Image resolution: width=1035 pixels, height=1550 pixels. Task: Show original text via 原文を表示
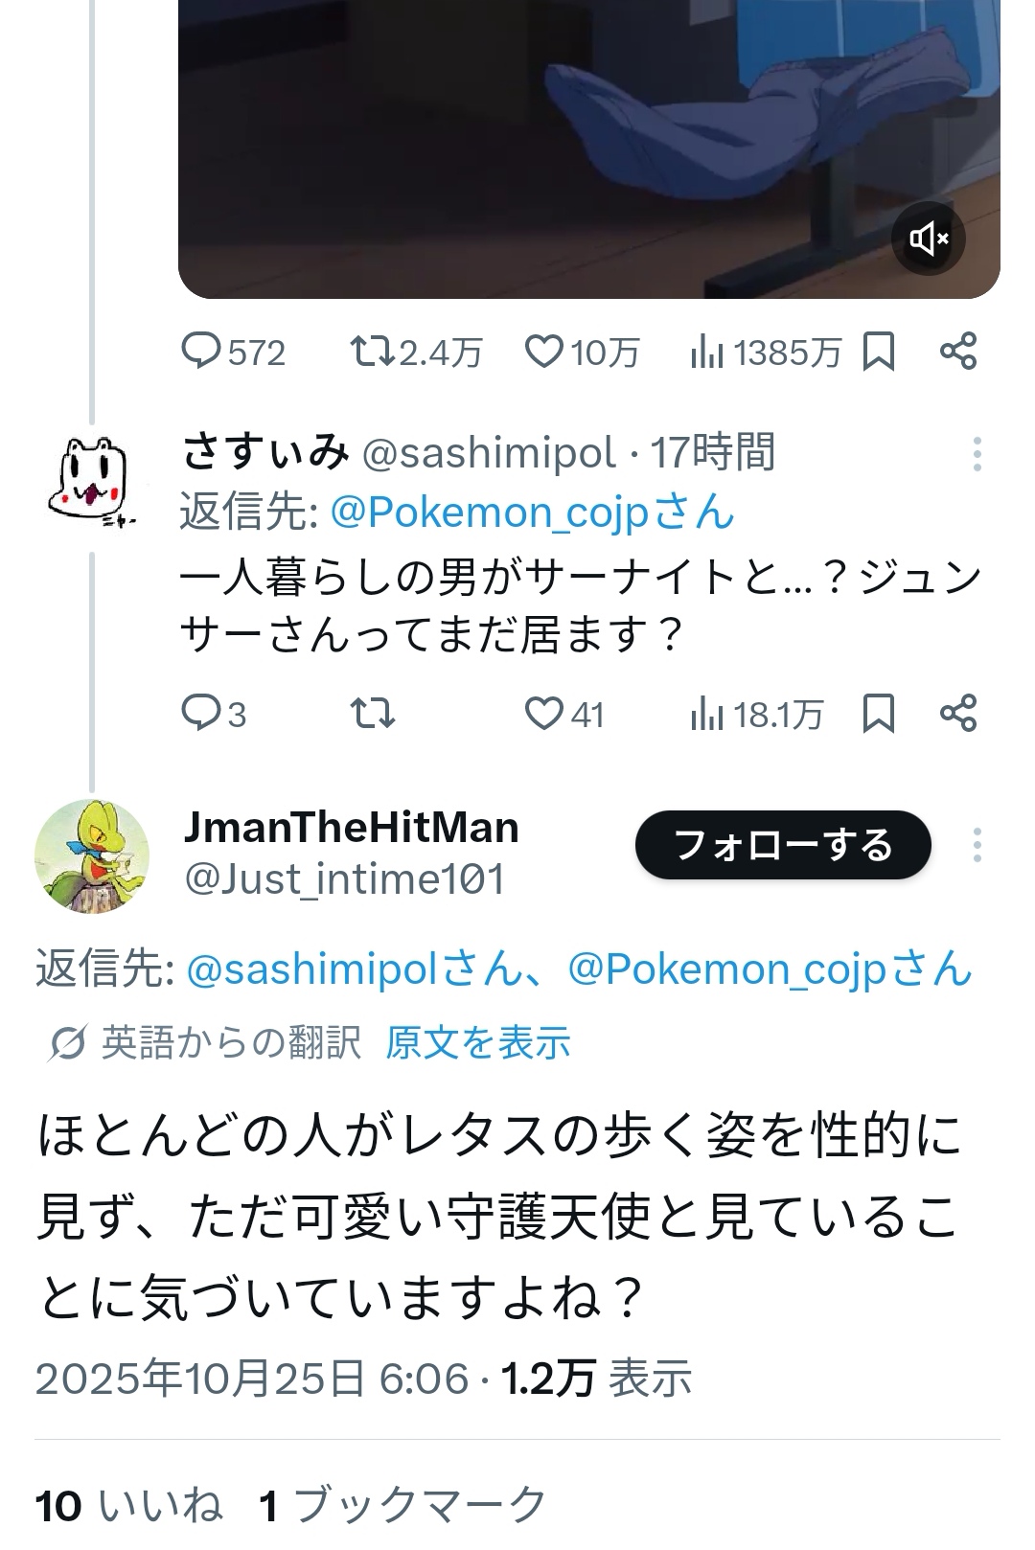[x=478, y=1042]
